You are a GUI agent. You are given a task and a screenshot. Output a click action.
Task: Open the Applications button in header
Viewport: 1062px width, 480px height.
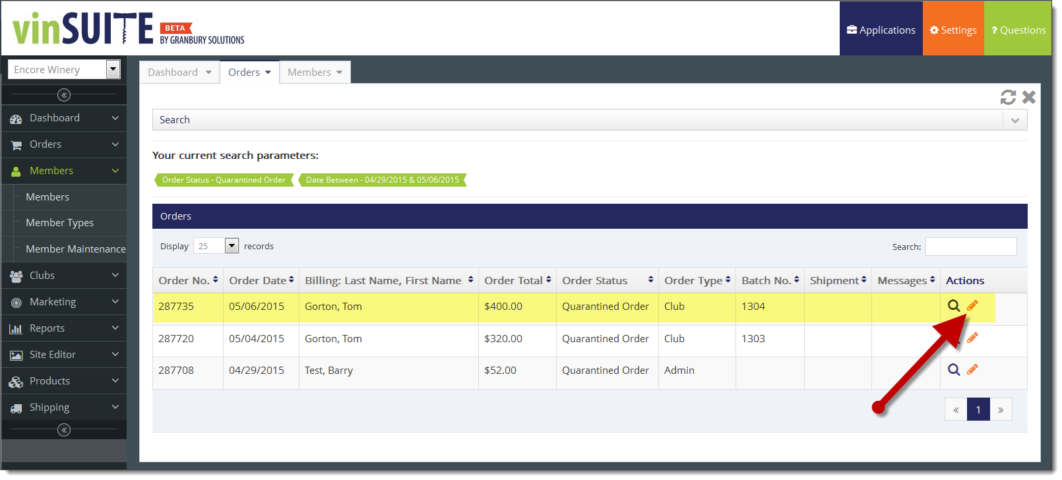[x=881, y=30]
